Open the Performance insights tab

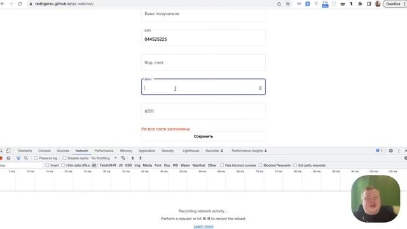coord(249,151)
